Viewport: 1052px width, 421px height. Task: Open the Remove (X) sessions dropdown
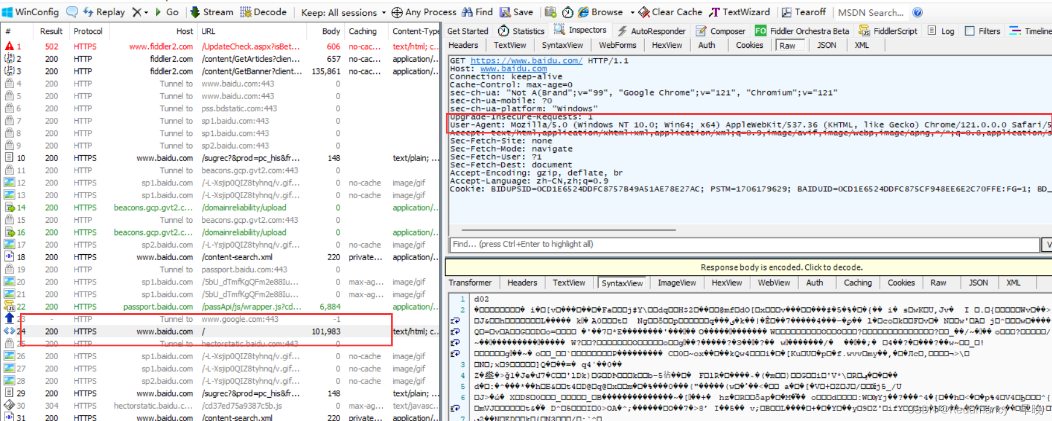(x=139, y=12)
